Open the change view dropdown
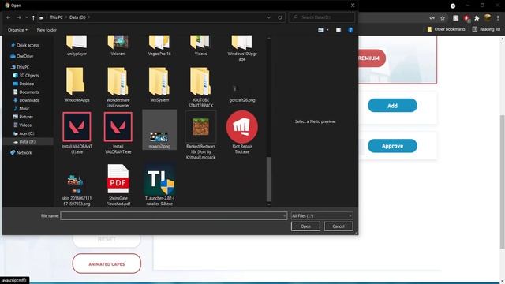The width and height of the screenshot is (505, 284). (x=327, y=30)
